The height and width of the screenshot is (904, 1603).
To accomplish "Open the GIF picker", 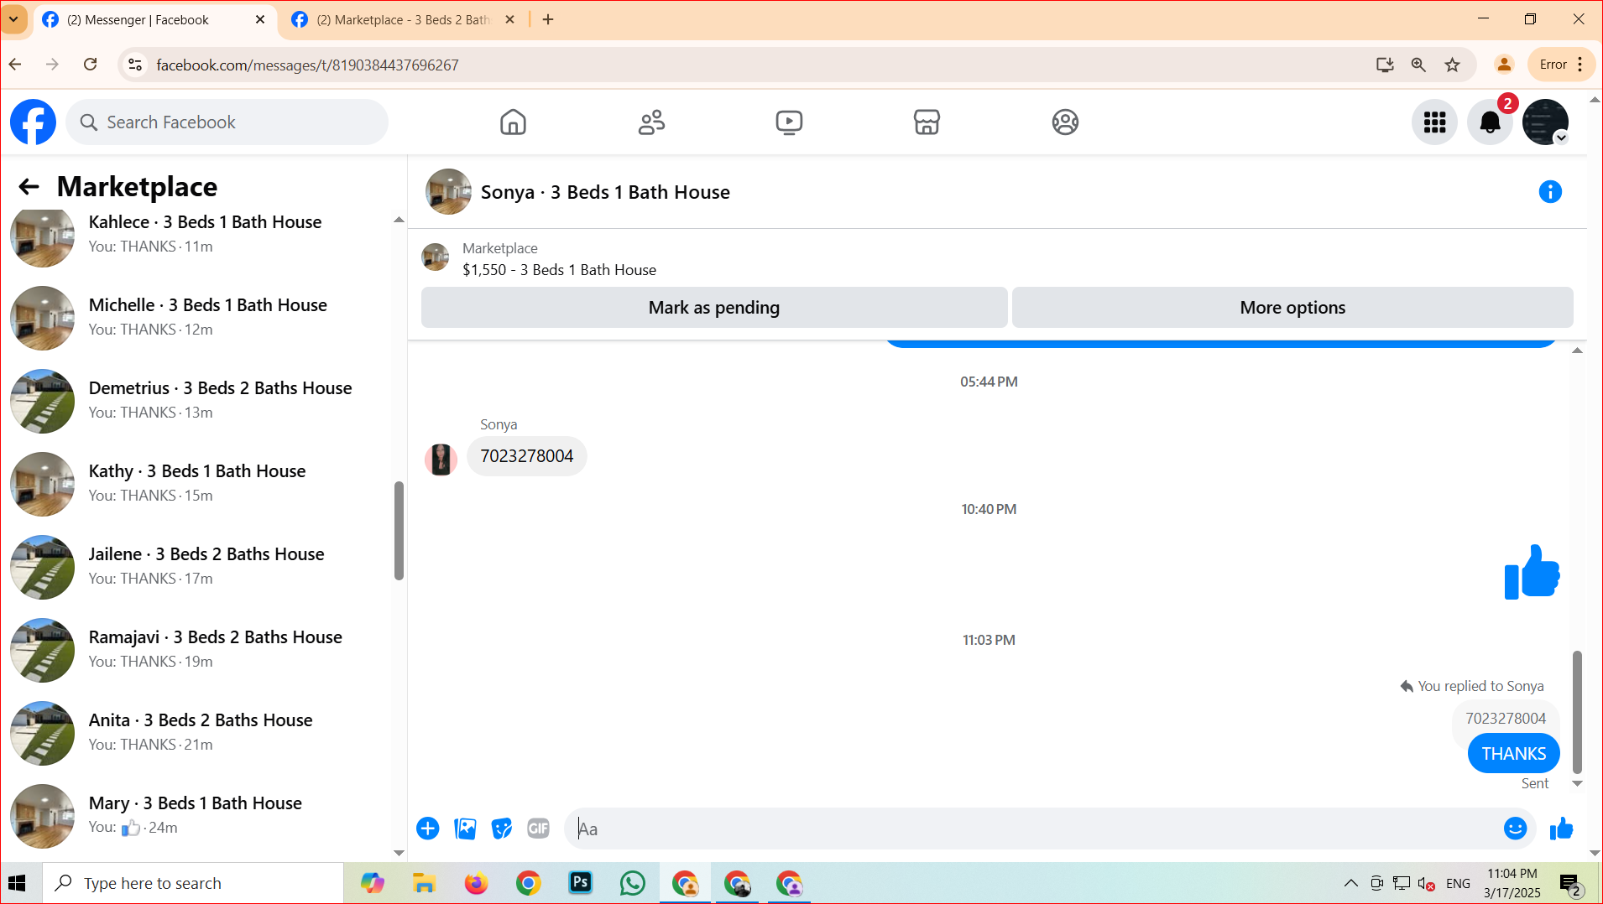I will pyautogui.click(x=538, y=829).
